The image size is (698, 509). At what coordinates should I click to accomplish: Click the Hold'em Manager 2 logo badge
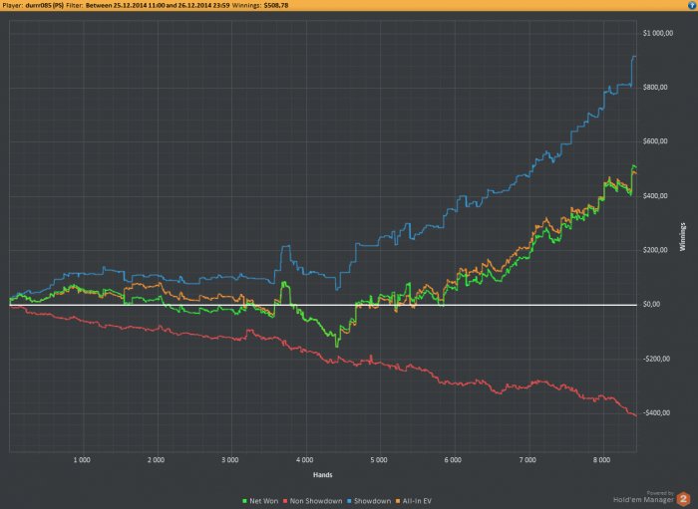click(x=683, y=499)
